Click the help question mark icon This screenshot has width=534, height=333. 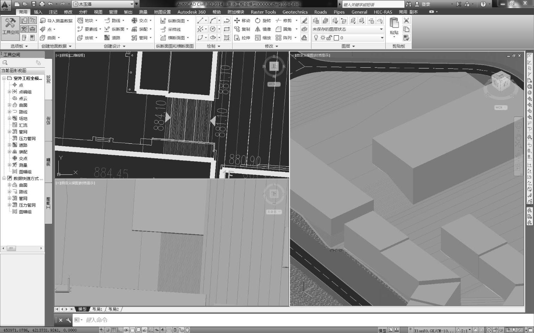point(483,4)
